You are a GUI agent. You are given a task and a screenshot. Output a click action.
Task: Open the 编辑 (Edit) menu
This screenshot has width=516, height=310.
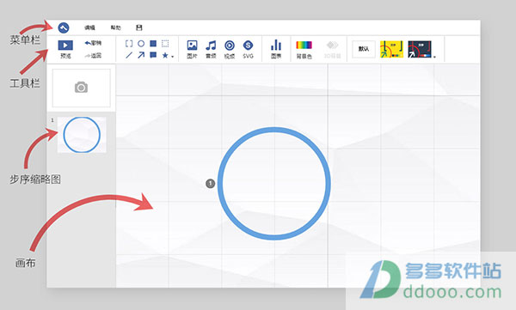coord(89,27)
